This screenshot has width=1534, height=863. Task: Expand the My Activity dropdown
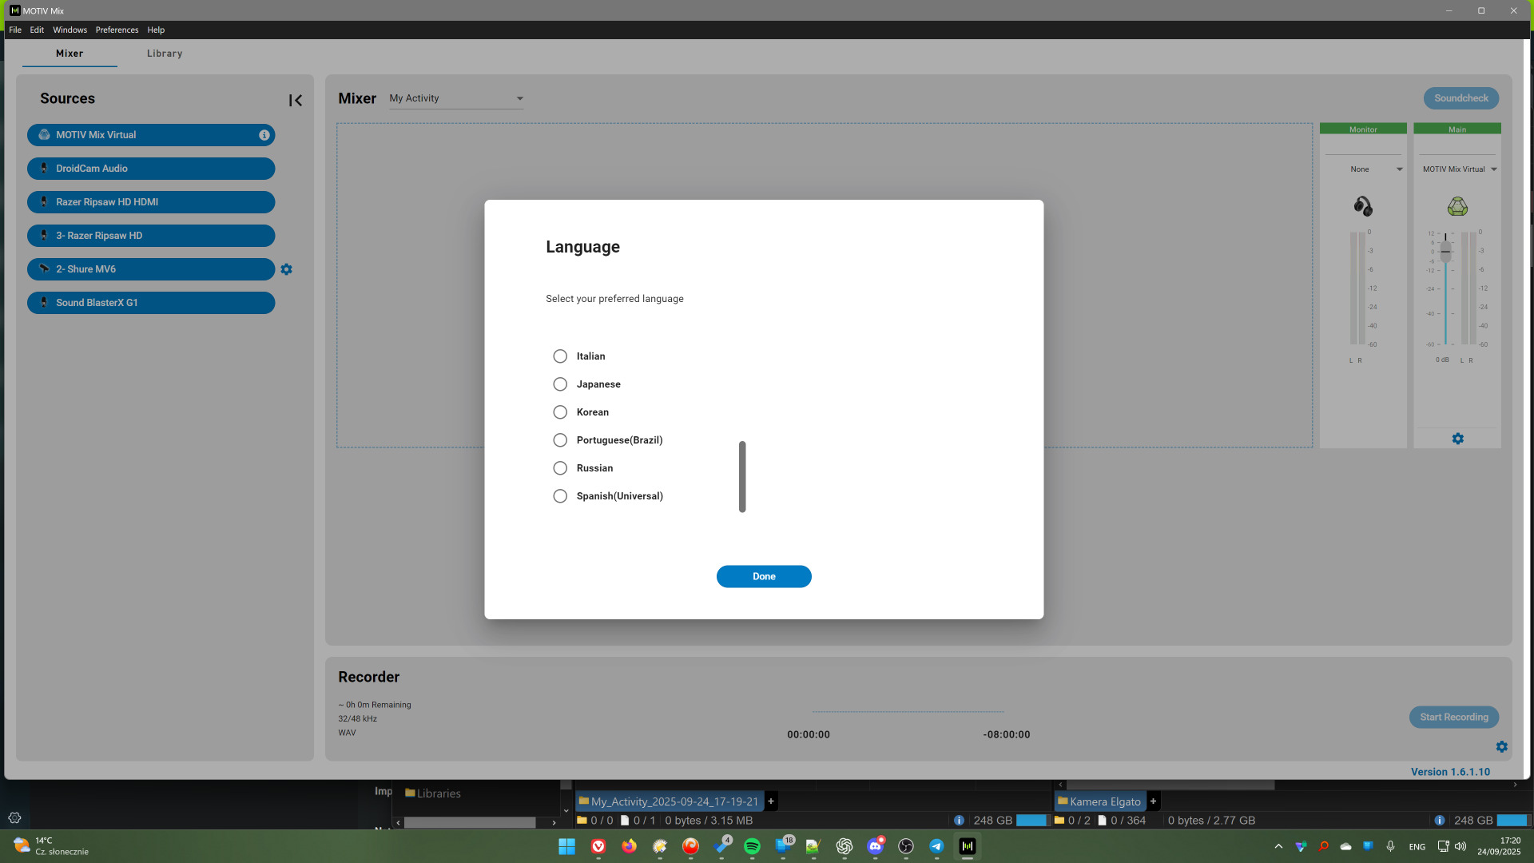[x=519, y=98]
